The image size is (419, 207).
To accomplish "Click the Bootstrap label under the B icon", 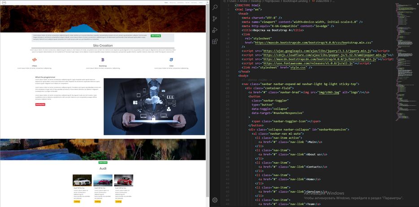I will 103,66.
